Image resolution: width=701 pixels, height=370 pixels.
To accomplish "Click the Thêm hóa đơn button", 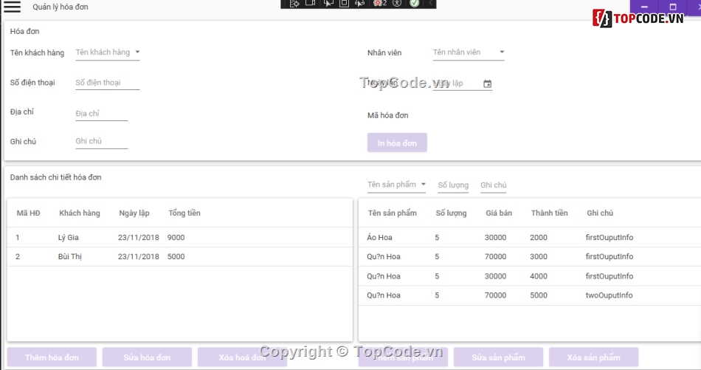I will [x=52, y=357].
